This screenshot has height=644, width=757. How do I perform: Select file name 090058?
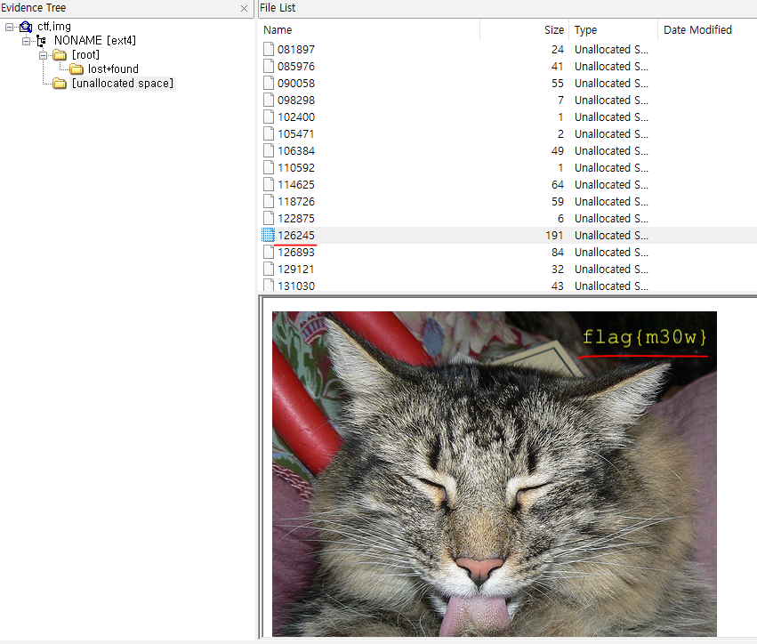click(296, 84)
